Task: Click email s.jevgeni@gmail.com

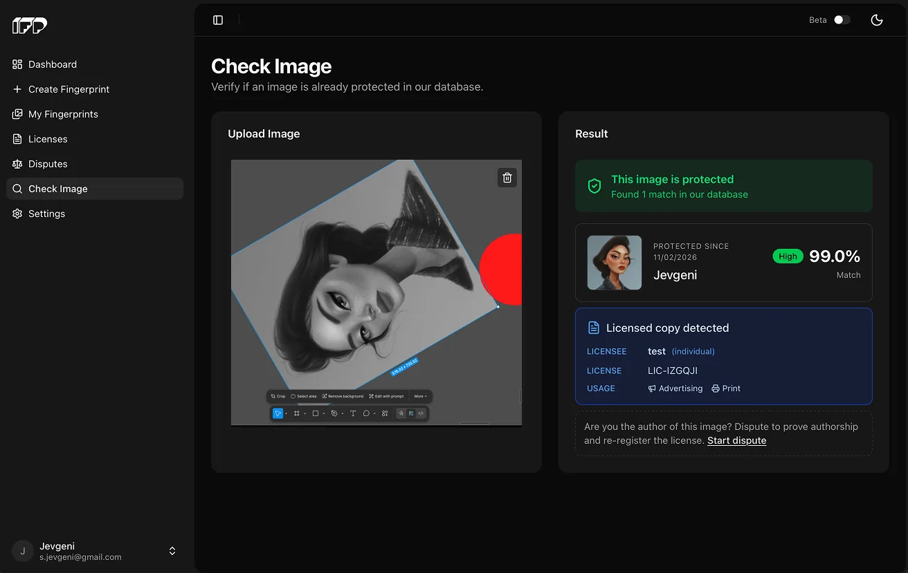Action: [x=80, y=557]
